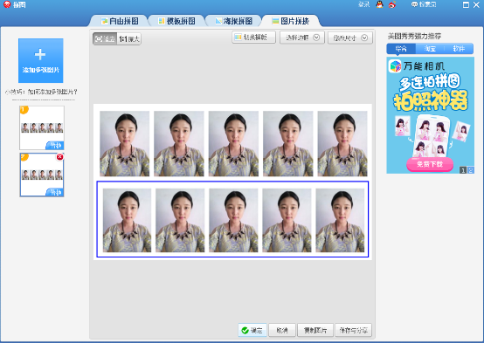Select thumbnail number 1 in the left list

point(42,127)
